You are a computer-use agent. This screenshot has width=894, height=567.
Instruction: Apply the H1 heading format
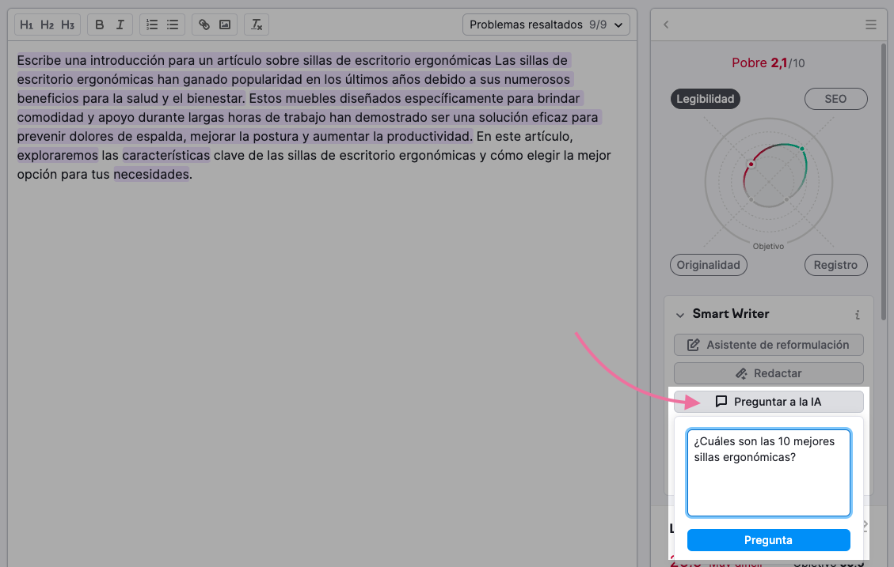26,25
